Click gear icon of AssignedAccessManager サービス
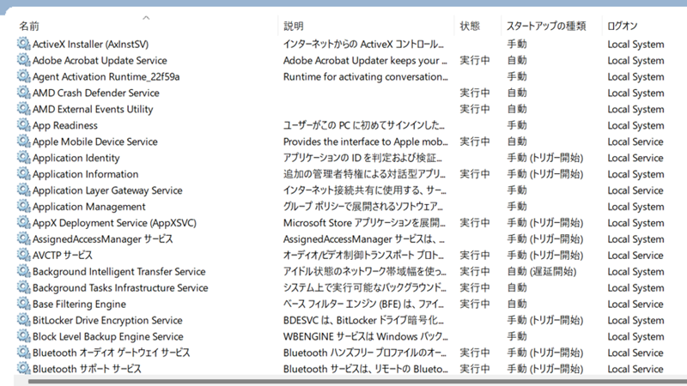Screen dimensions: 687x386 pos(23,238)
